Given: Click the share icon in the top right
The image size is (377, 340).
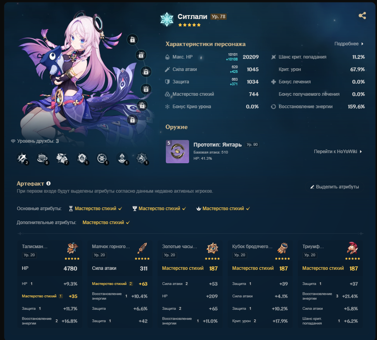Looking at the screenshot, I should click(x=362, y=16).
